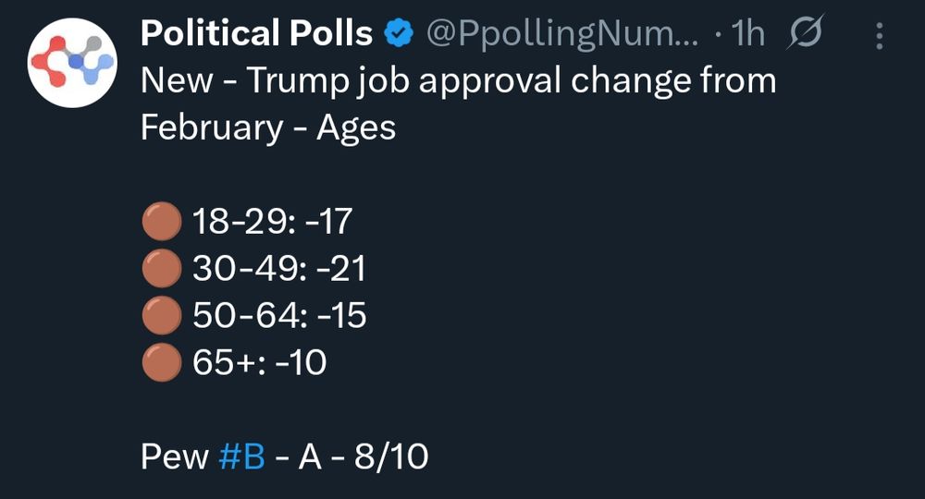The width and height of the screenshot is (925, 499).
Task: Open the #B hashtag link
Action: tap(241, 456)
